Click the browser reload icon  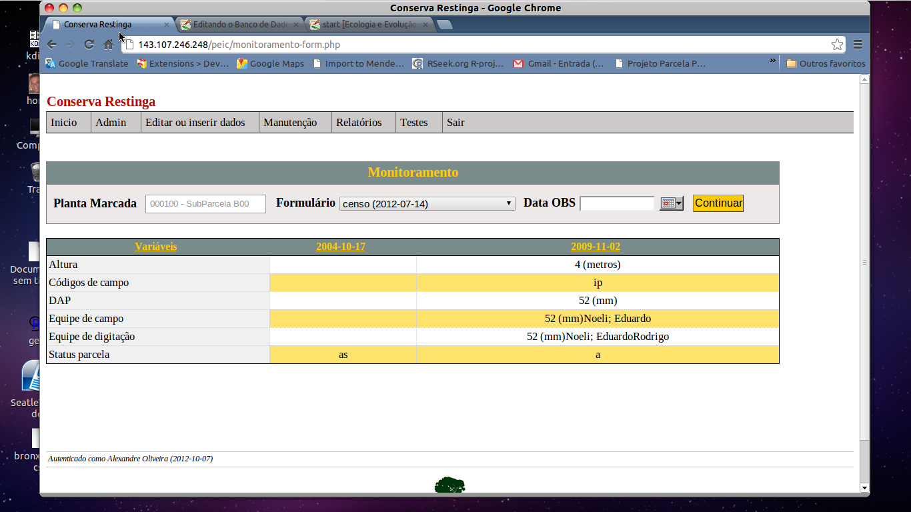click(89, 45)
